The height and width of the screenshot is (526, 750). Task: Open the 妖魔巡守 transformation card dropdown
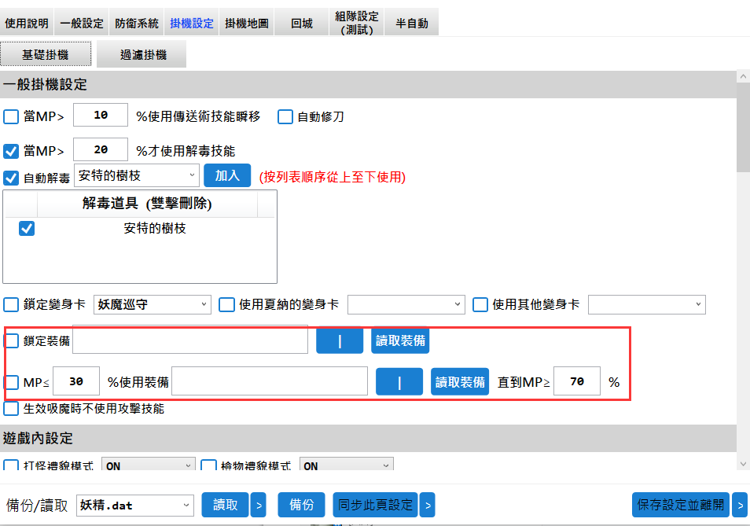(152, 304)
